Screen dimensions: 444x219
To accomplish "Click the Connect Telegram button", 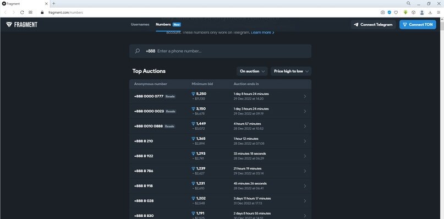I will point(373,25).
